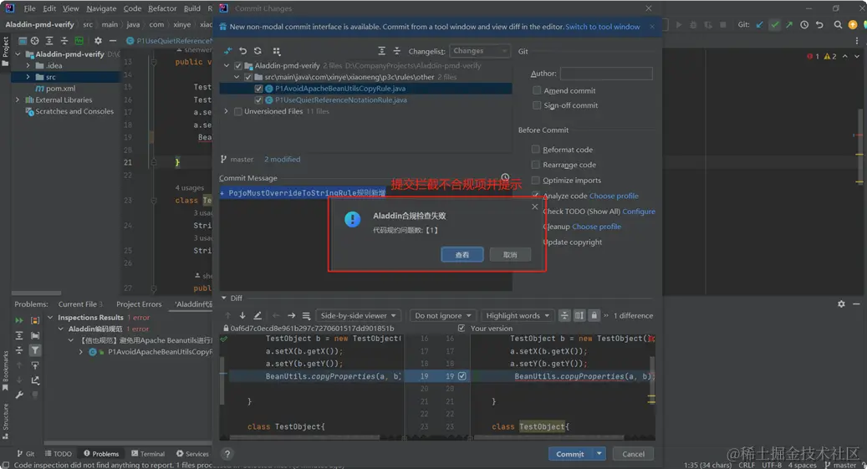Screen dimensions: 867x469
Task: Click Cancel button in commit dialog
Action: (x=633, y=453)
